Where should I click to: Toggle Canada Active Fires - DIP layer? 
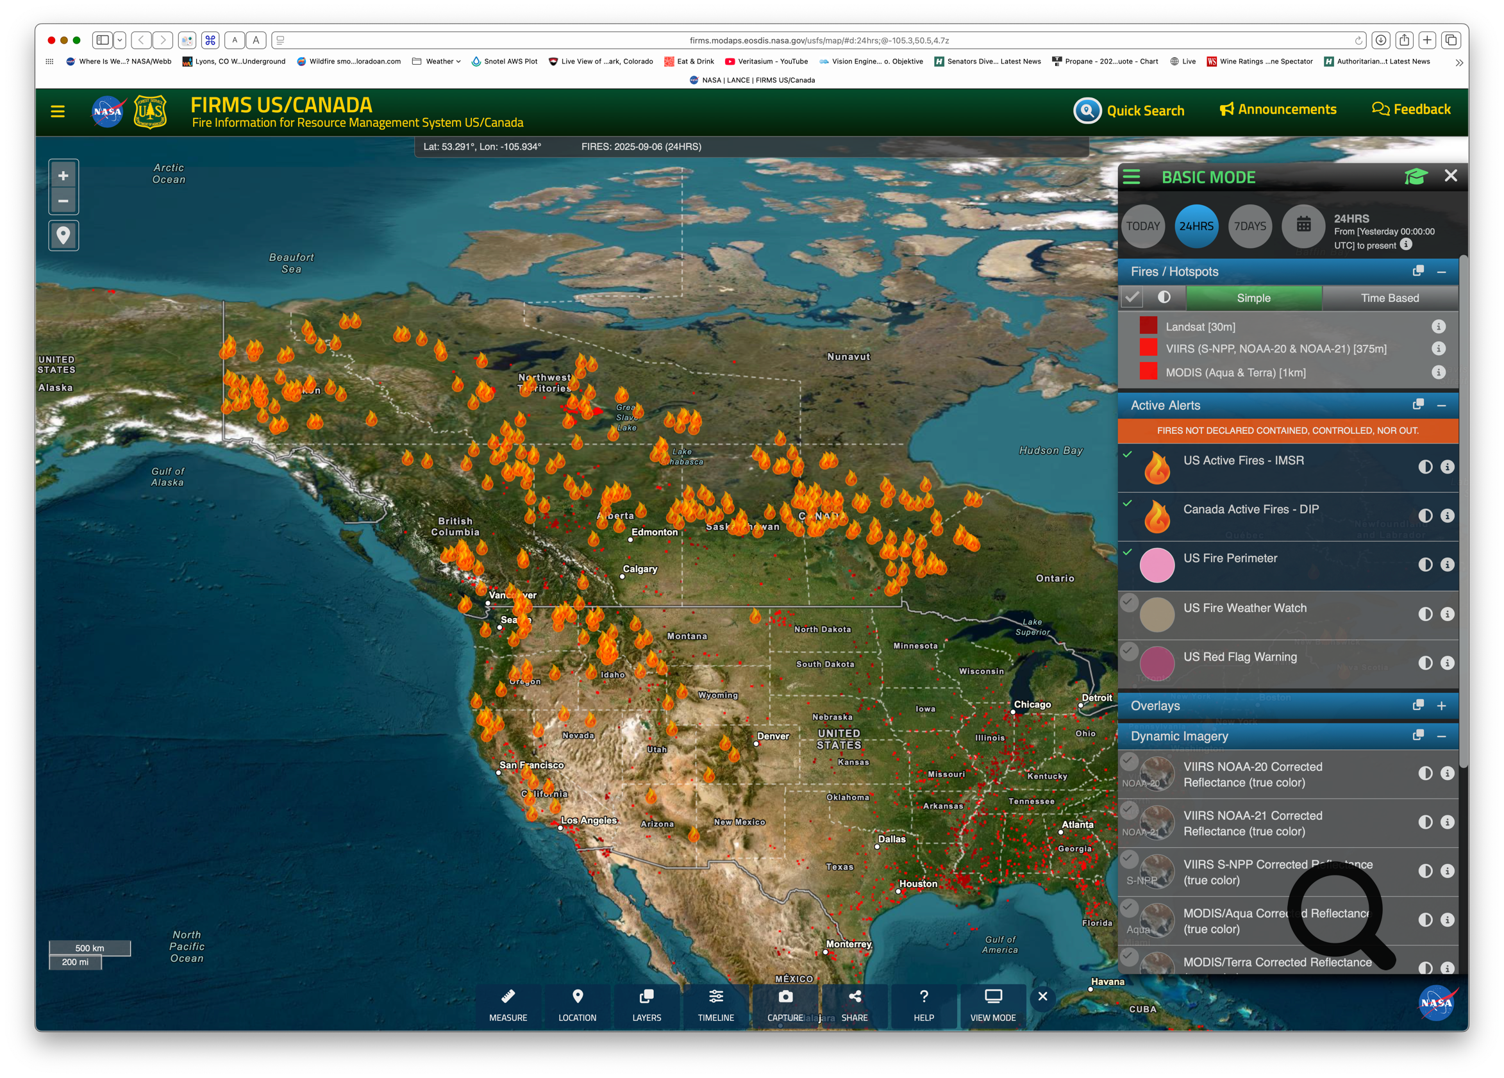click(1127, 503)
